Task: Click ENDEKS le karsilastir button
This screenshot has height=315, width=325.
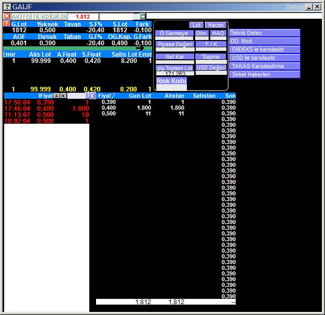Action: click(x=265, y=49)
